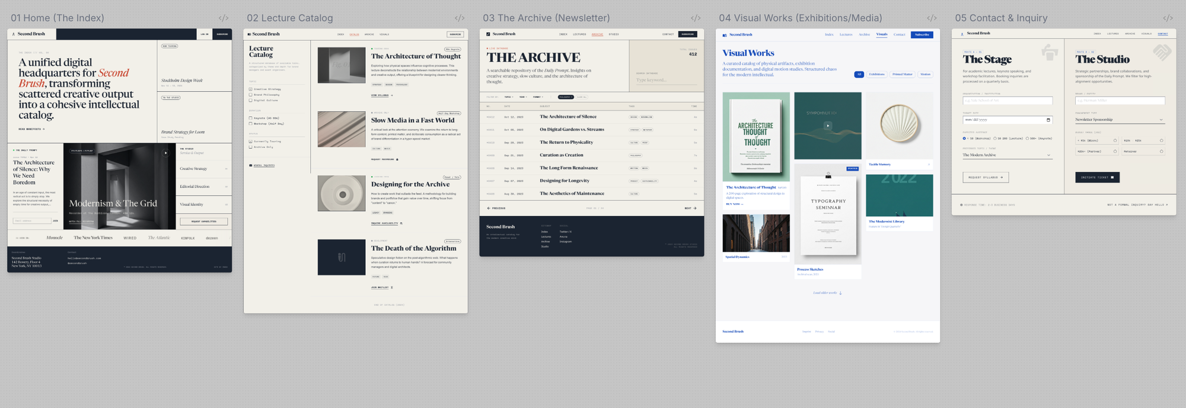The width and height of the screenshot is (1186, 408).
Task: Select the 50-200 (Lecture) radio option
Action: [995, 139]
